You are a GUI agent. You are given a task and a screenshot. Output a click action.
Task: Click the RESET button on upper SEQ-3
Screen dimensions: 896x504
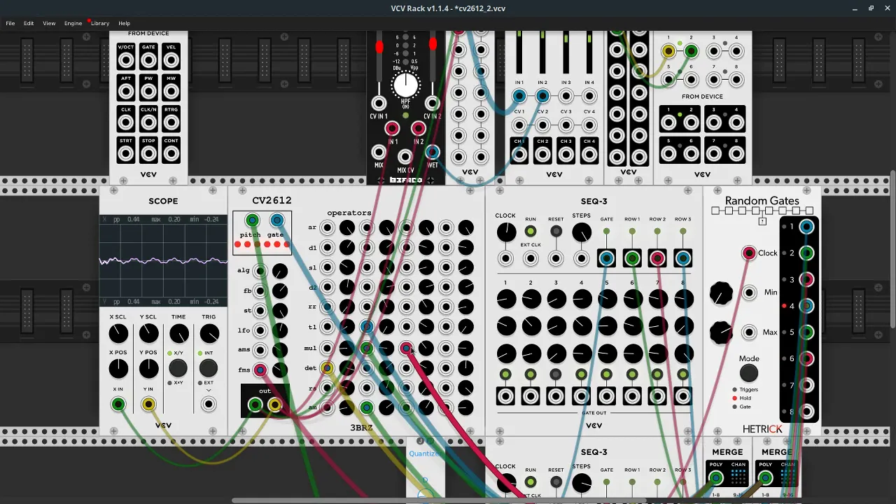click(556, 232)
